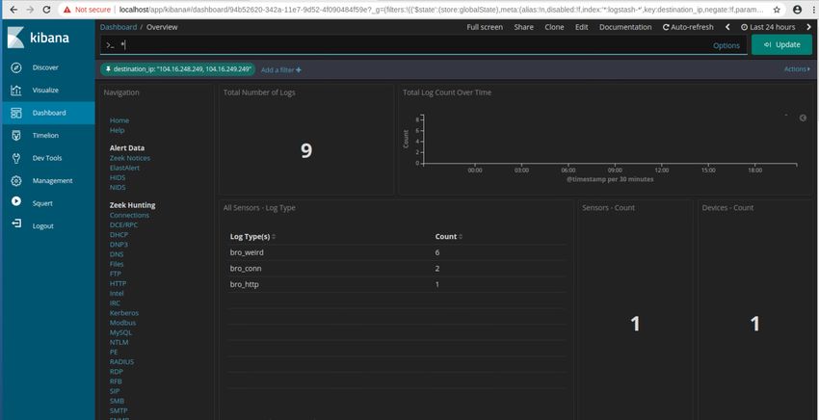This screenshot has width=819, height=420.
Task: Open DNP3 hunting link
Action: tap(119, 245)
